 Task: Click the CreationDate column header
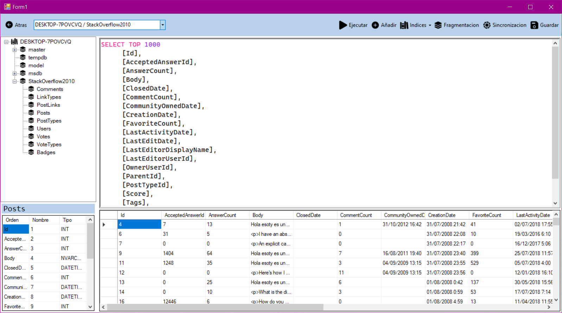(x=447, y=215)
